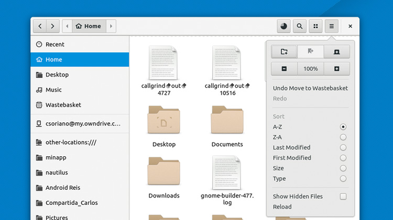Screen dimensions: 393x220
Task: Select the Documents folder thumbnail
Action: click(x=227, y=121)
